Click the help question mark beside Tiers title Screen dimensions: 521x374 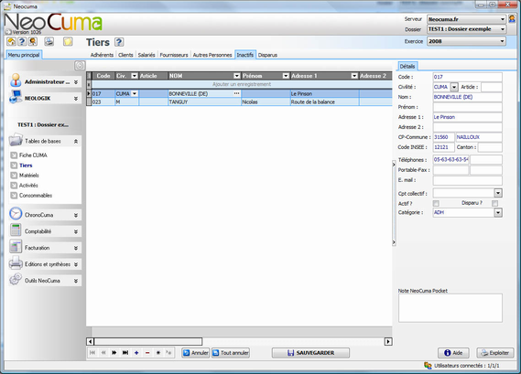pyautogui.click(x=119, y=42)
